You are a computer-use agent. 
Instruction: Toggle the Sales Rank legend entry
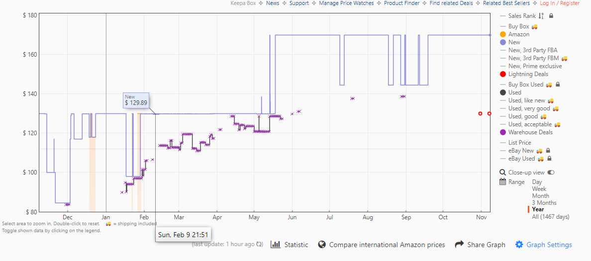tap(522, 16)
